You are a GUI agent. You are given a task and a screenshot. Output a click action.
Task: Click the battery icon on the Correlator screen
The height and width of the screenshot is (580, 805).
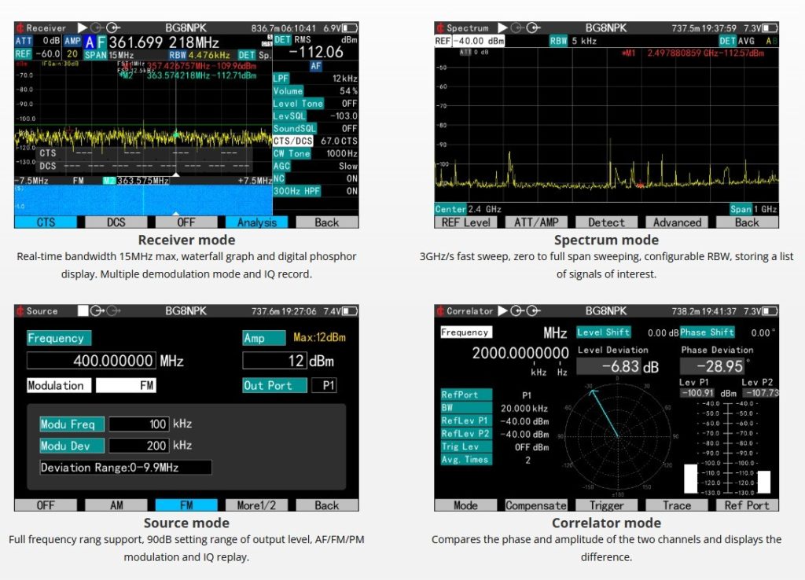[769, 310]
